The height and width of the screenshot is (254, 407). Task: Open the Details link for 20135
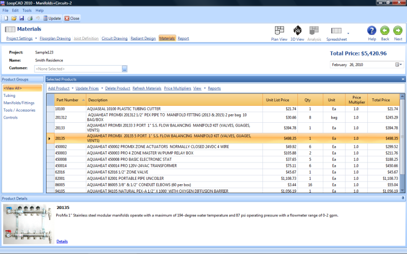(62, 241)
